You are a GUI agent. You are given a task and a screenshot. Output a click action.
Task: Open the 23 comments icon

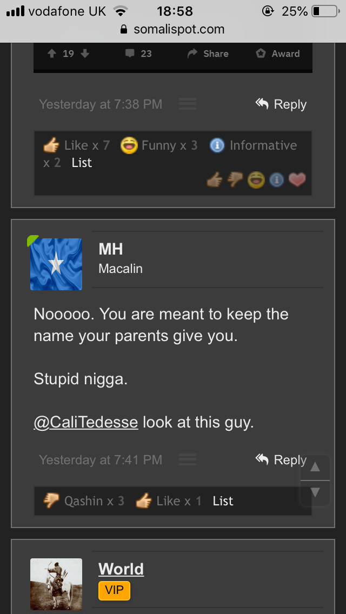pos(130,54)
